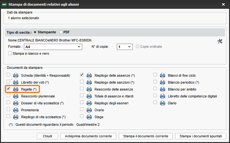Click printer icon next to Diario
Viewport: 230px width, 143px height.
[163, 103]
